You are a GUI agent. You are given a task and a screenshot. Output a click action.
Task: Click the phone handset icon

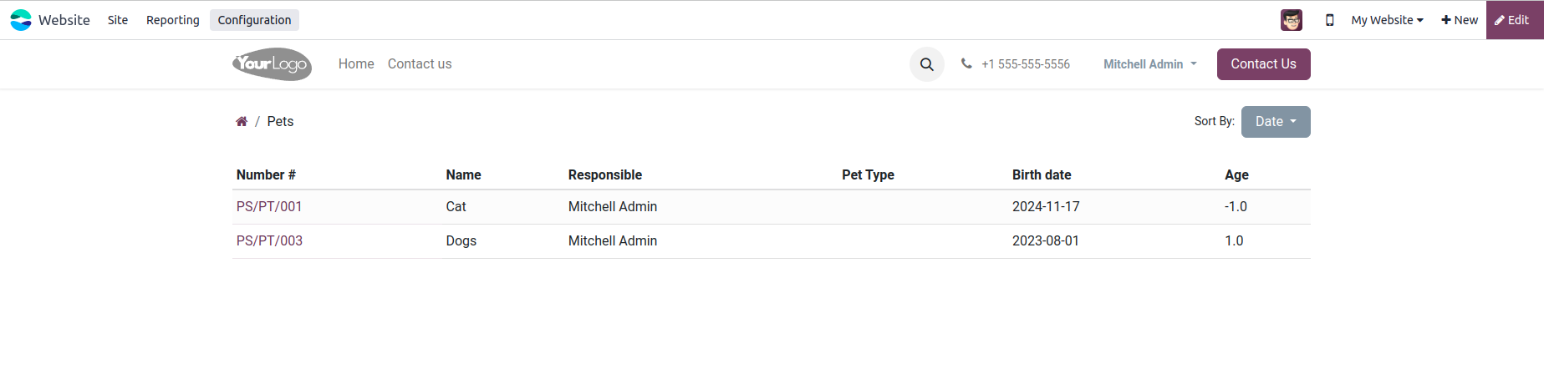point(966,63)
